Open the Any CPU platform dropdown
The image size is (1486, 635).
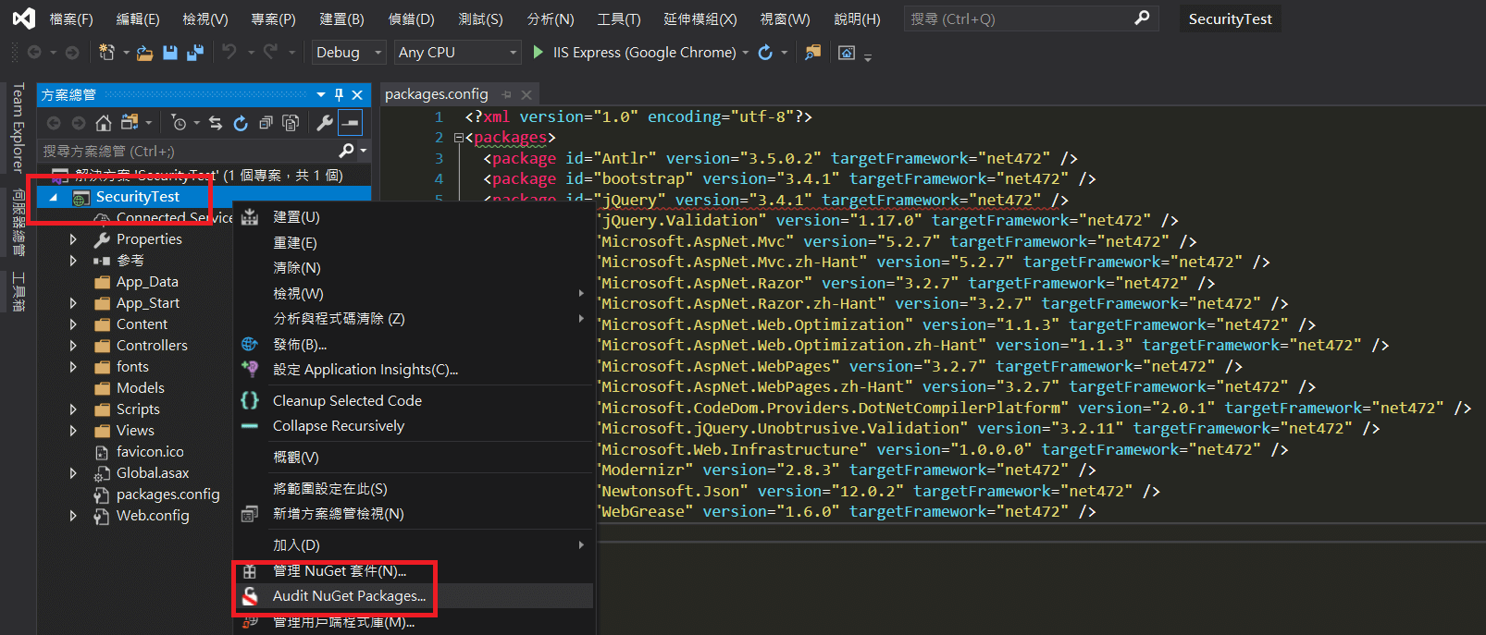coord(457,53)
